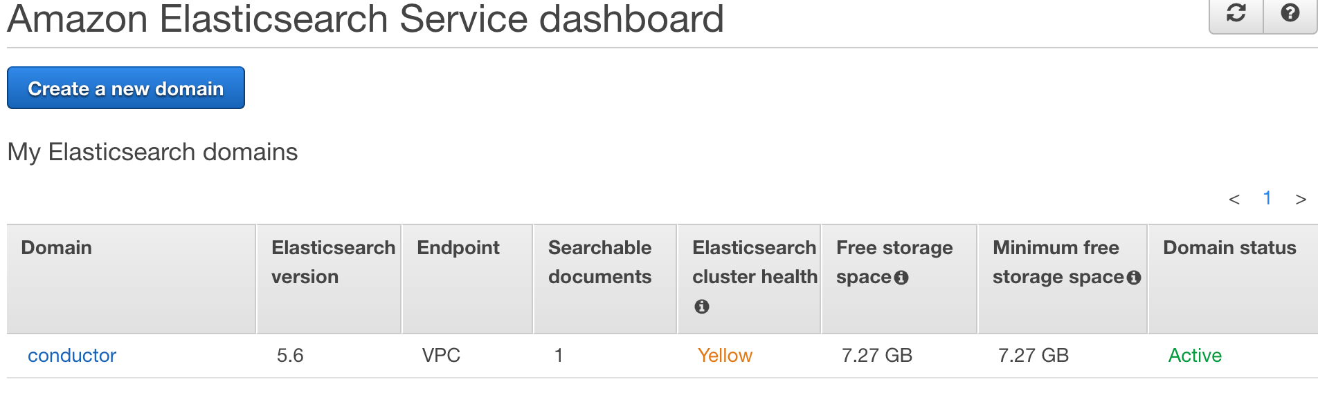Go to previous page arrow
Image resolution: width=1336 pixels, height=395 pixels.
pyautogui.click(x=1234, y=200)
